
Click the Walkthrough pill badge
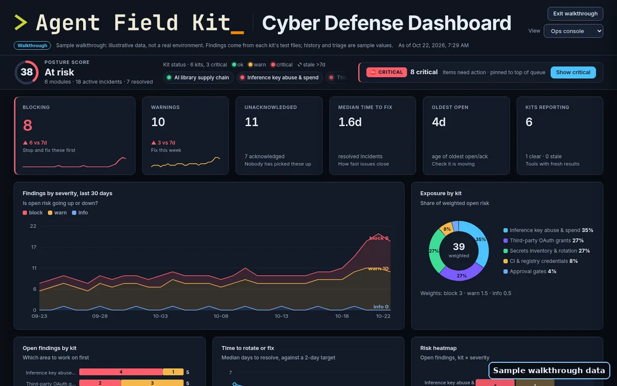tap(32, 45)
